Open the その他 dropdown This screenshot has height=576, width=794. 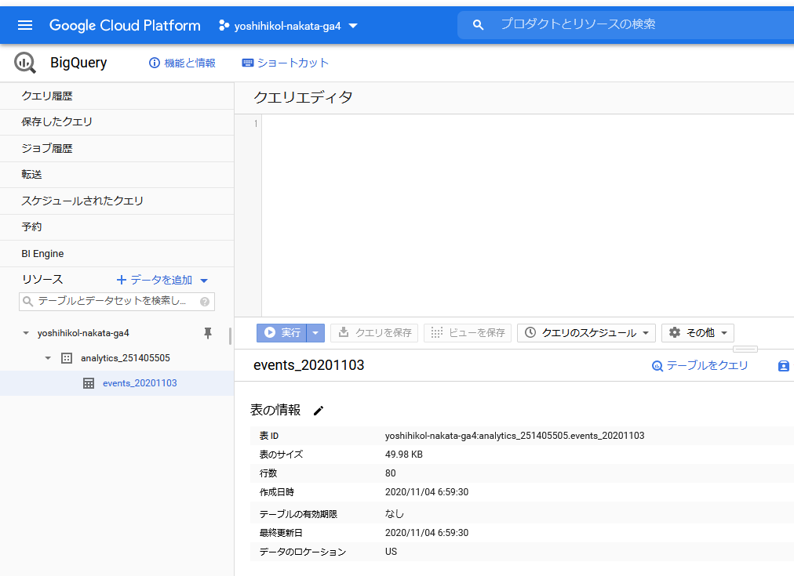pos(724,333)
